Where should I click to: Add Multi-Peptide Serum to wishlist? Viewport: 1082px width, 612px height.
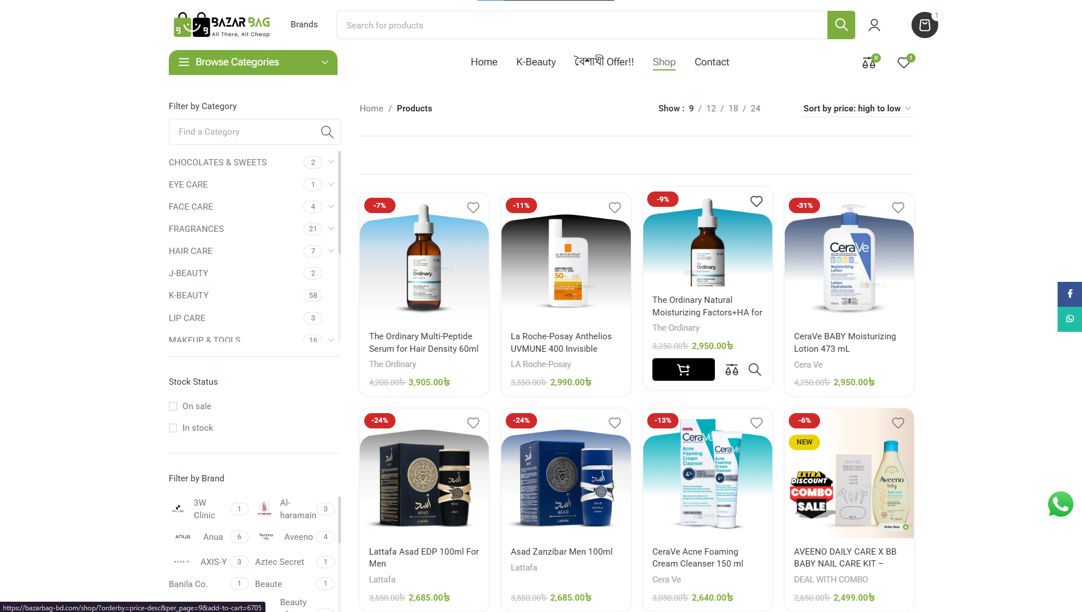coord(473,208)
